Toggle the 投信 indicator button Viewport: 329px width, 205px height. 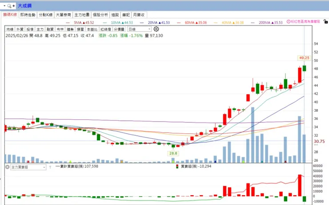(30, 29)
